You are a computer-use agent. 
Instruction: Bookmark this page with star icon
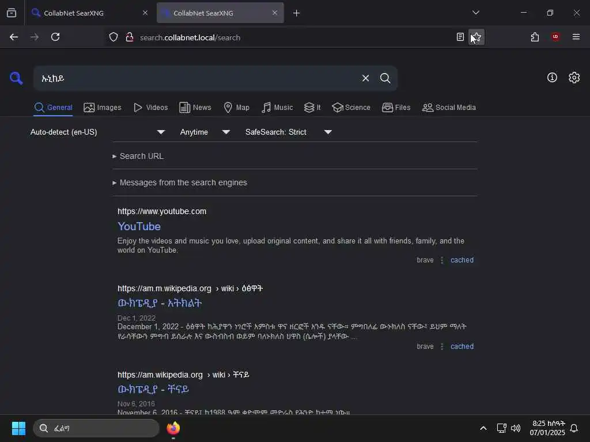coord(476,37)
